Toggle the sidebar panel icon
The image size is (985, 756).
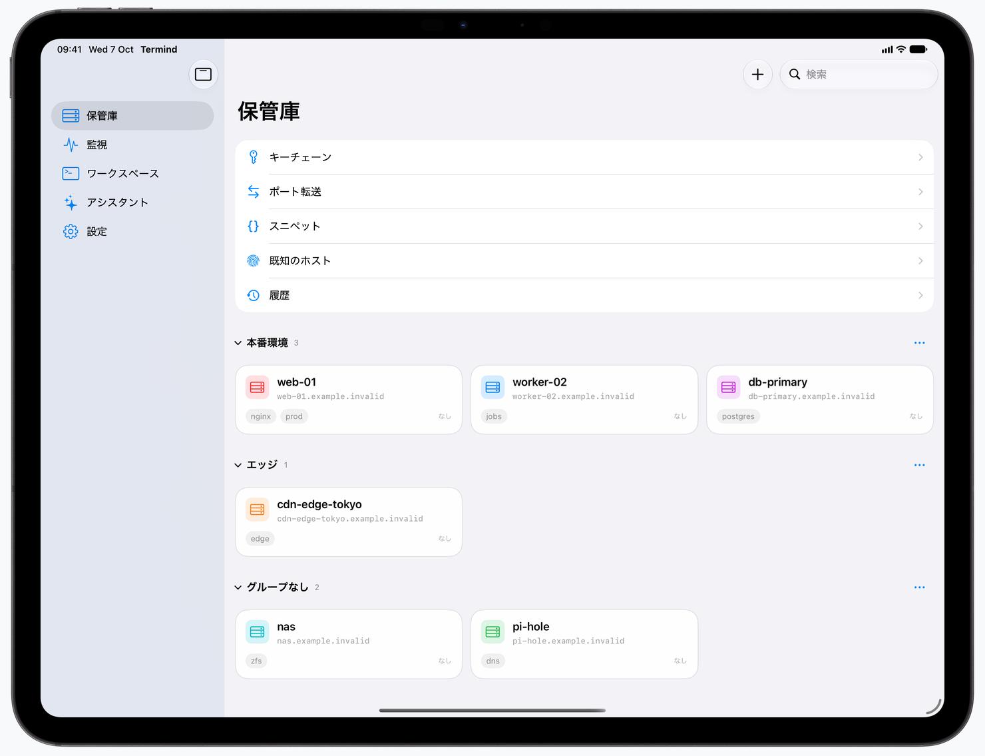pyautogui.click(x=203, y=75)
